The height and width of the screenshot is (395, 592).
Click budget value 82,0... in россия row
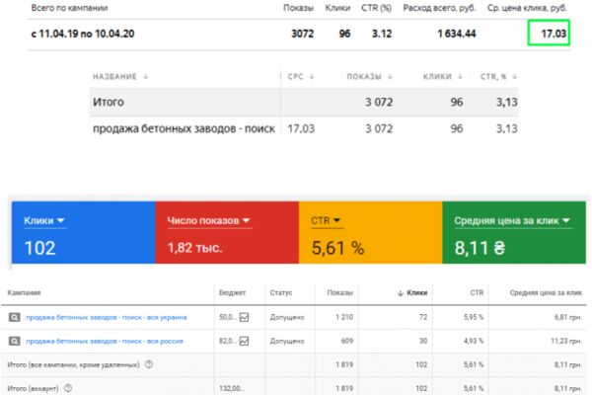pos(228,341)
